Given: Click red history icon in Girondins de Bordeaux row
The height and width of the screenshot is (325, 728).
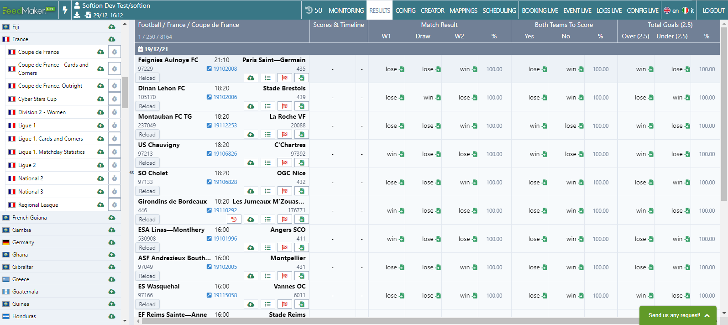Looking at the screenshot, I should pyautogui.click(x=234, y=220).
